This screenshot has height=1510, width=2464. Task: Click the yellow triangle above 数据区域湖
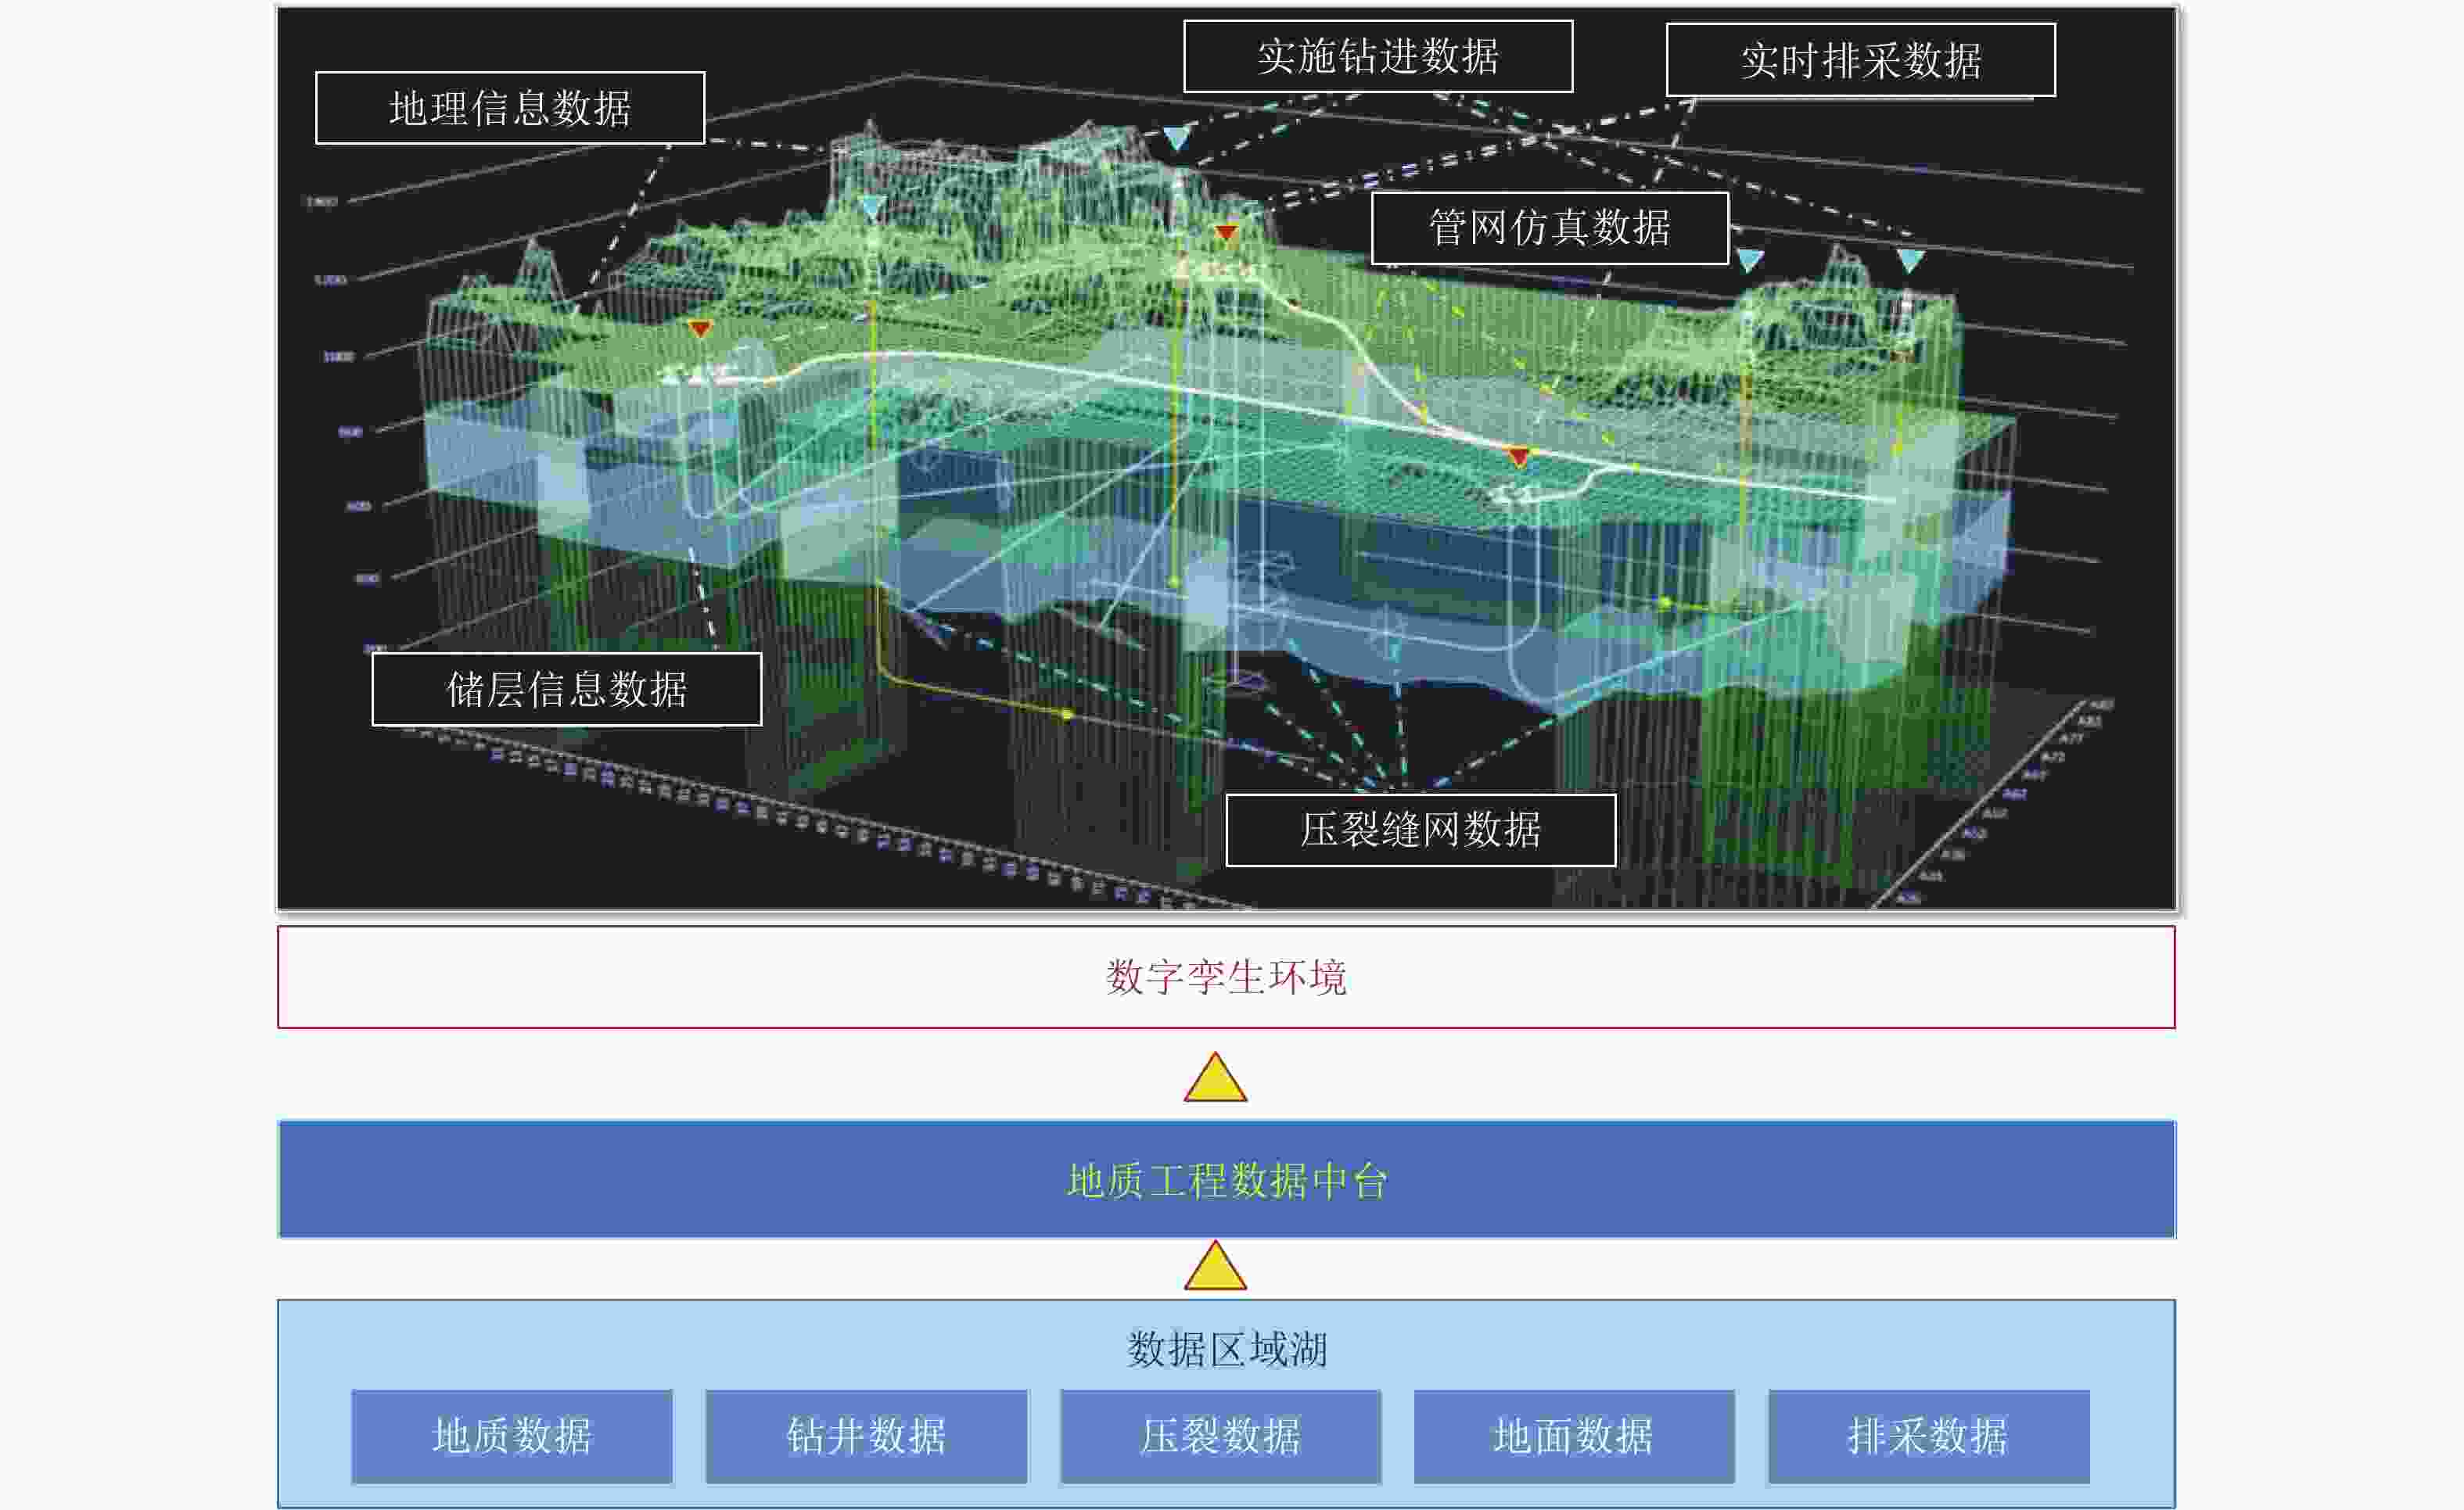pos(1215,1269)
